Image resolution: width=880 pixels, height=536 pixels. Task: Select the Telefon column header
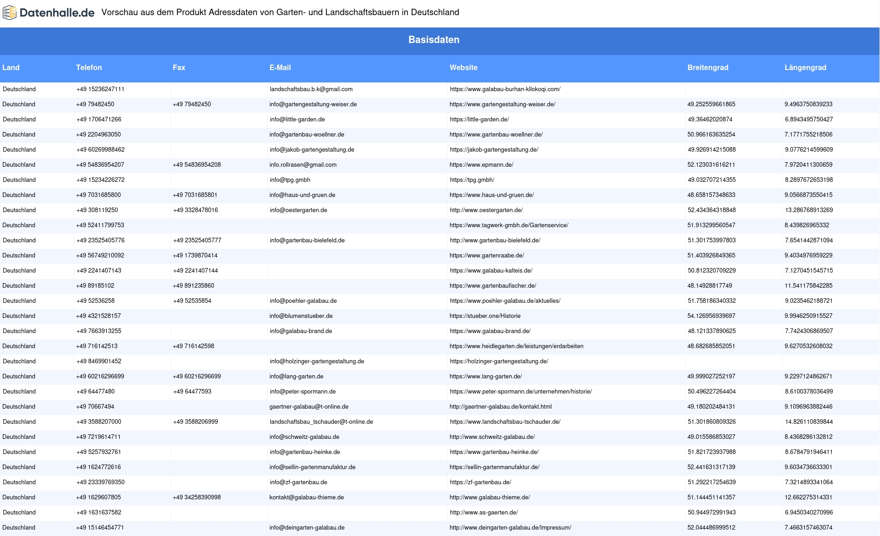coord(89,67)
